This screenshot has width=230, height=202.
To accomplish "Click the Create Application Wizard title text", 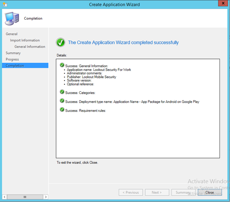I will [114, 5].
